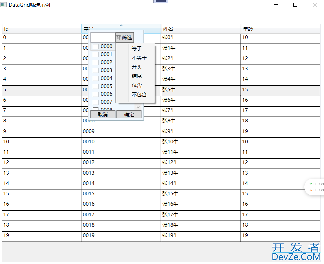This screenshot has width=324, height=264.
Task: Select the cell 张3牛
Action: click(201, 70)
